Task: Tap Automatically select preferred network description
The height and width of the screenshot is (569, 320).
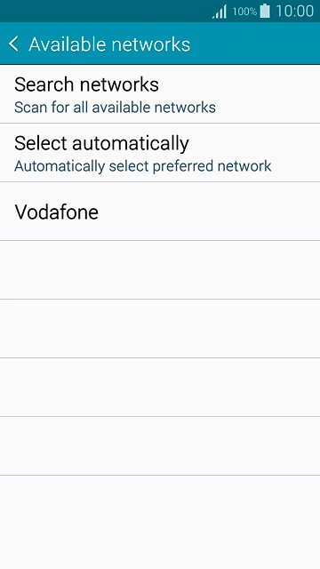Action: pyautogui.click(x=143, y=166)
